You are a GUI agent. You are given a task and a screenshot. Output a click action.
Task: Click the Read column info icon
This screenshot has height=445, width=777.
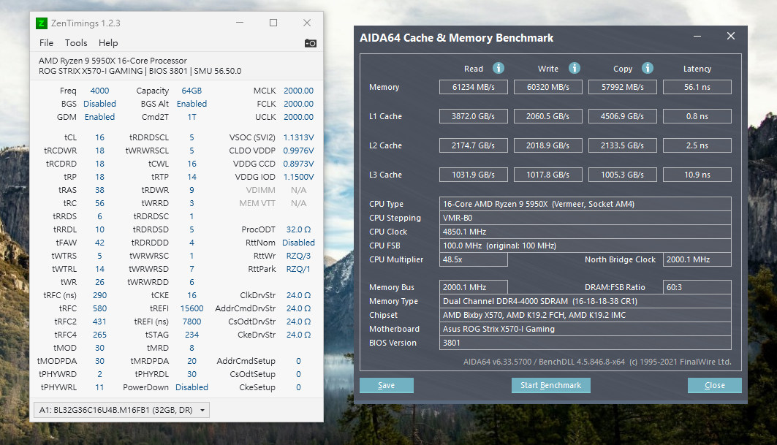click(x=498, y=68)
